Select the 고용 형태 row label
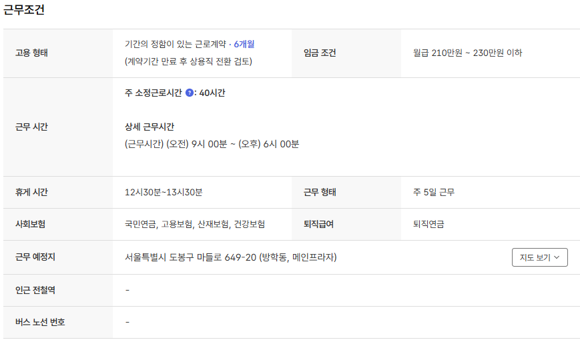The image size is (580, 342). click(x=32, y=53)
